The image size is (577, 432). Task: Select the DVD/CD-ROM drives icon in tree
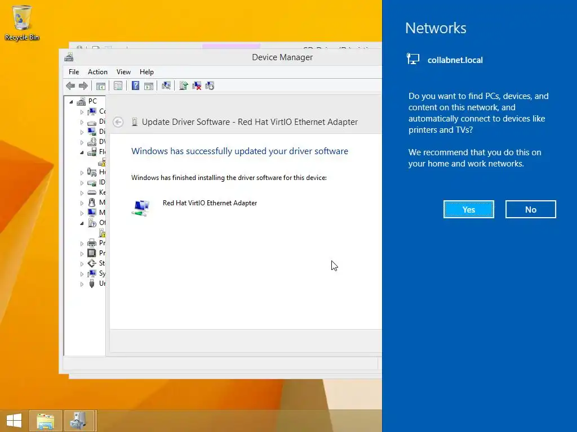(92, 142)
